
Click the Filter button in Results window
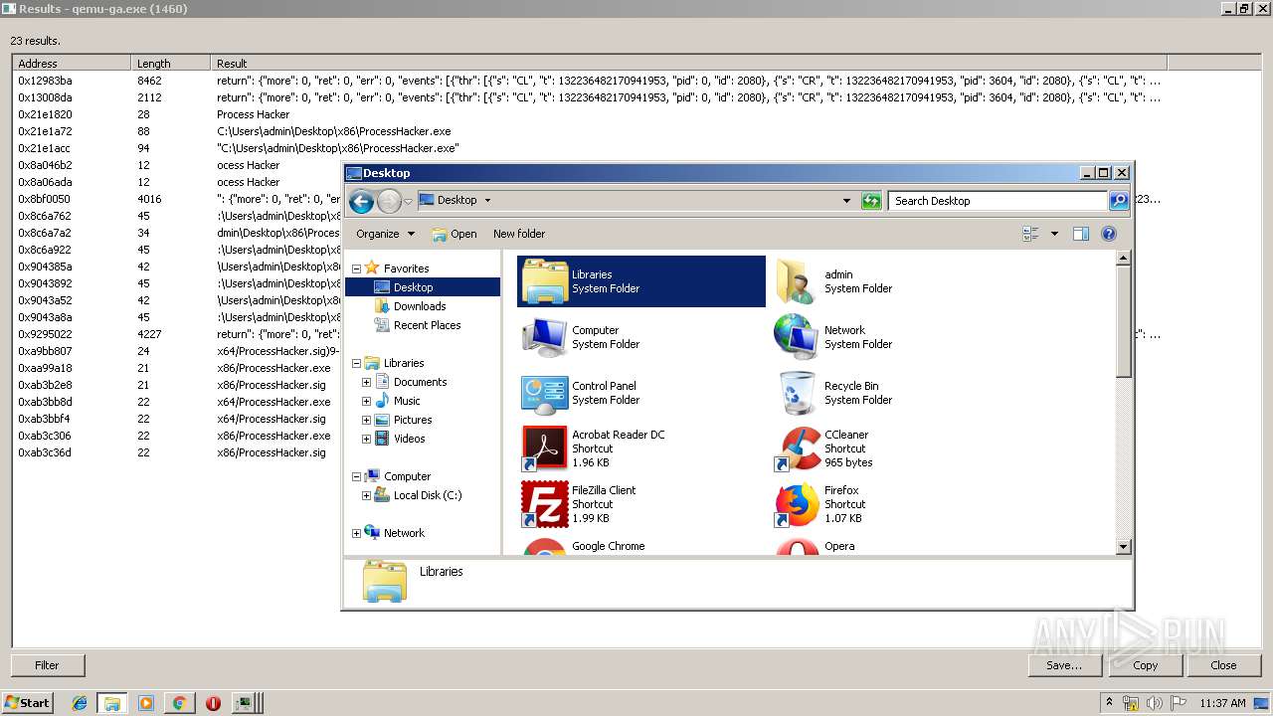tap(48, 665)
